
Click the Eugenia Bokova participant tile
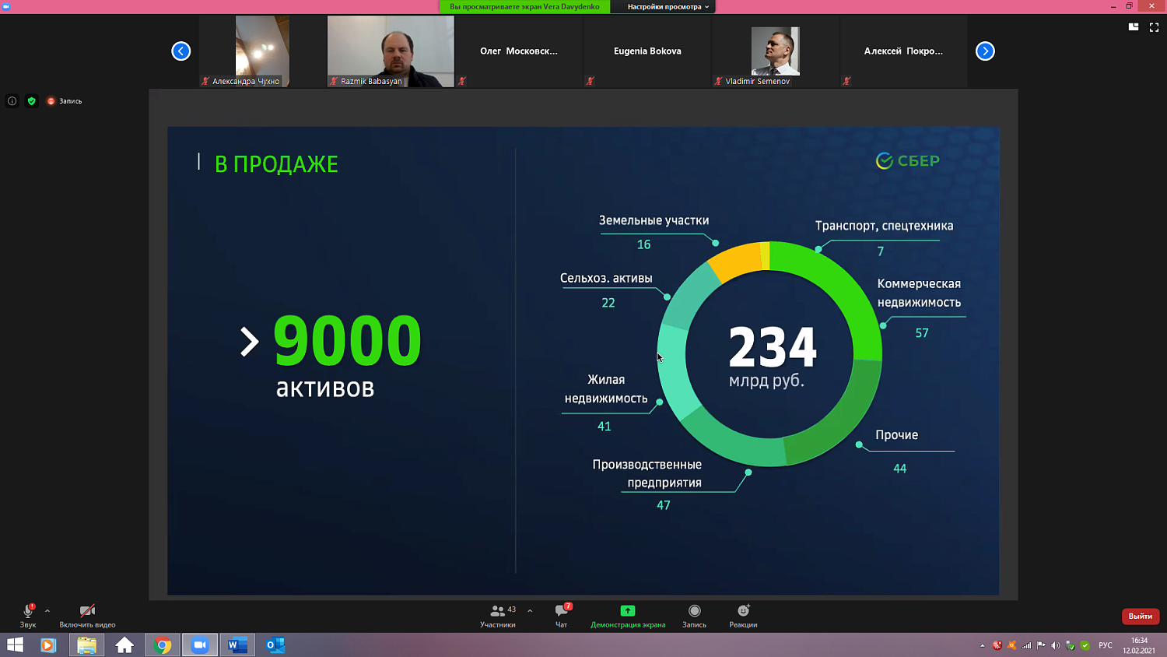pyautogui.click(x=647, y=51)
